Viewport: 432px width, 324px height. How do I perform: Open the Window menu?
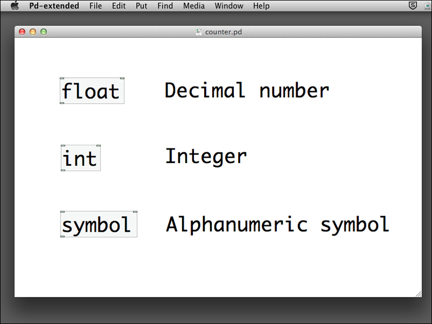[x=228, y=6]
